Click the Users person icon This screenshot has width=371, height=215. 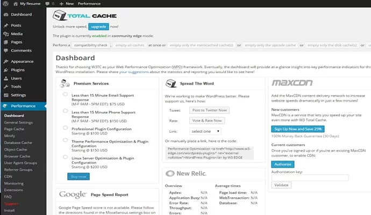tap(6, 78)
